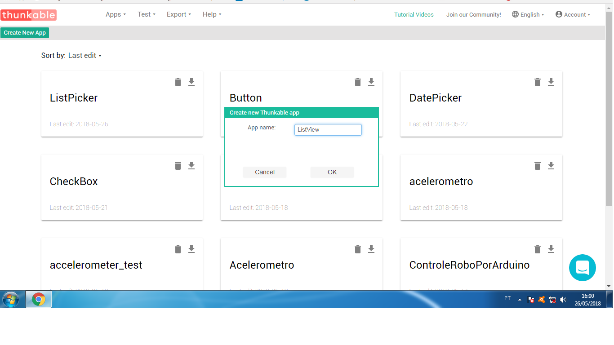
Task: Download the acelerometro app source
Action: pyautogui.click(x=551, y=165)
